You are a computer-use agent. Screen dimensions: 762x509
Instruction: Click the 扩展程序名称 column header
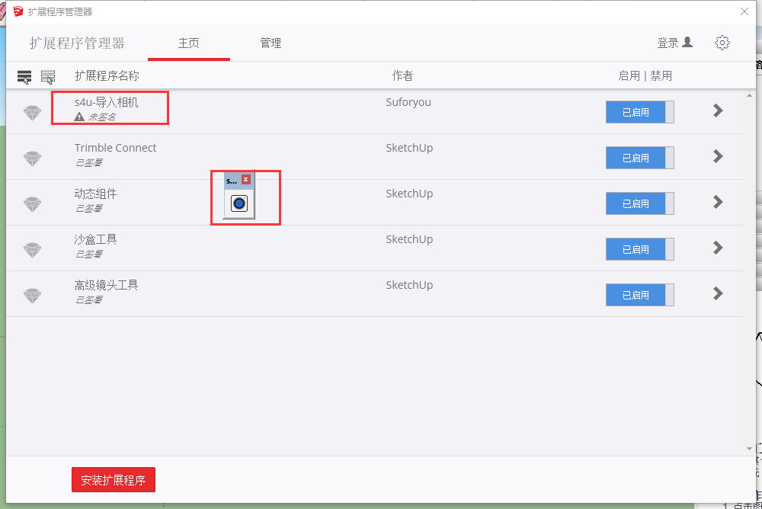click(107, 76)
